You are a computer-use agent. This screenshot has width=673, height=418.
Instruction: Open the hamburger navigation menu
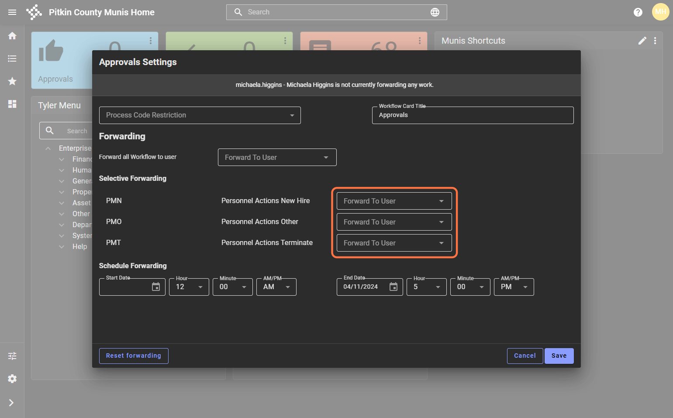pos(12,12)
